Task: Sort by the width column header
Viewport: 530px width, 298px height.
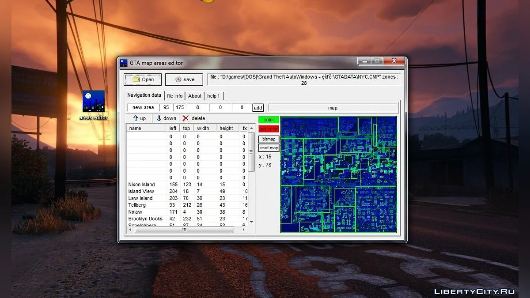Action: 203,128
